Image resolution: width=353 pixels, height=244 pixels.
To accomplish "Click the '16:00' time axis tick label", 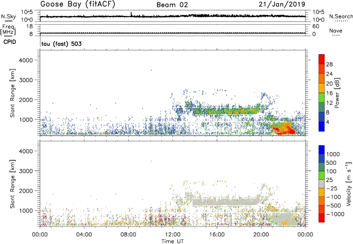I will tap(217, 235).
